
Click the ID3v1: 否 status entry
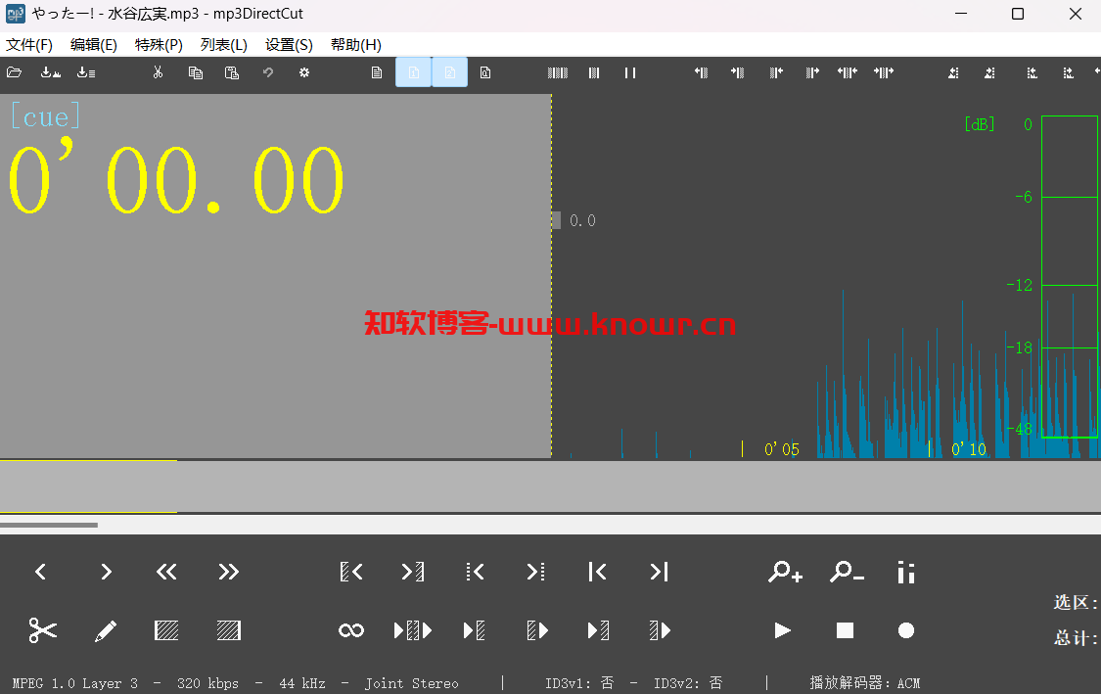[579, 683]
